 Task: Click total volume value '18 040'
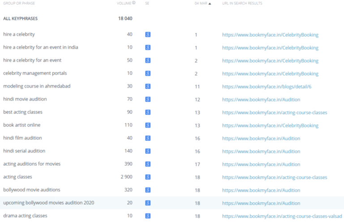pos(125,19)
